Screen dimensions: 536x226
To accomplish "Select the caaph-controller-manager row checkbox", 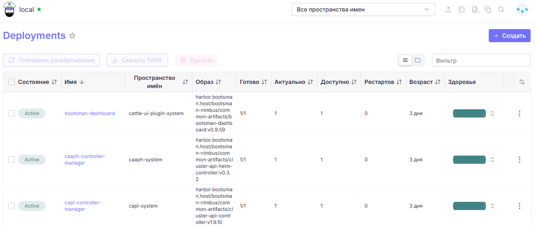I will click(12, 160).
